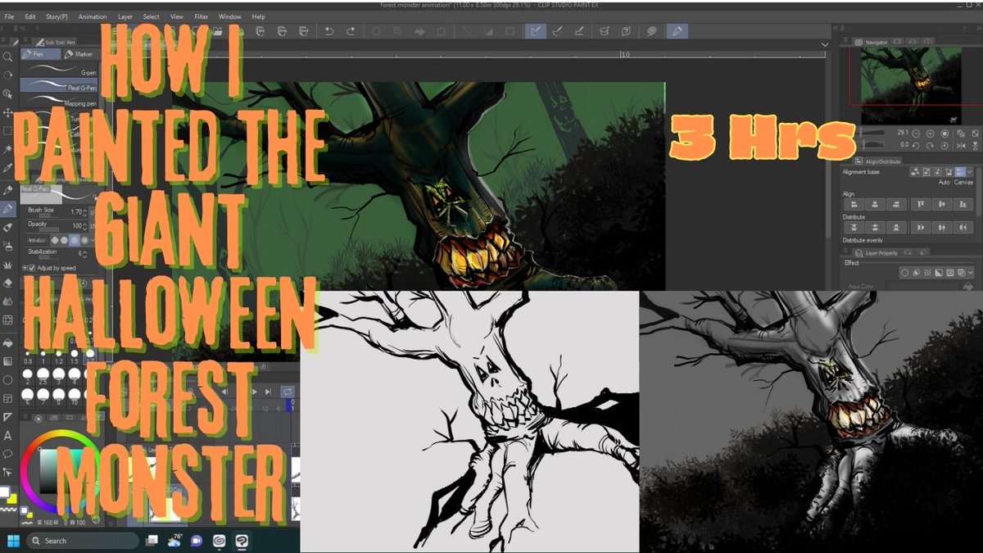Select the Rotate view tool
Screen dimensions: 983x553
pos(7,75)
